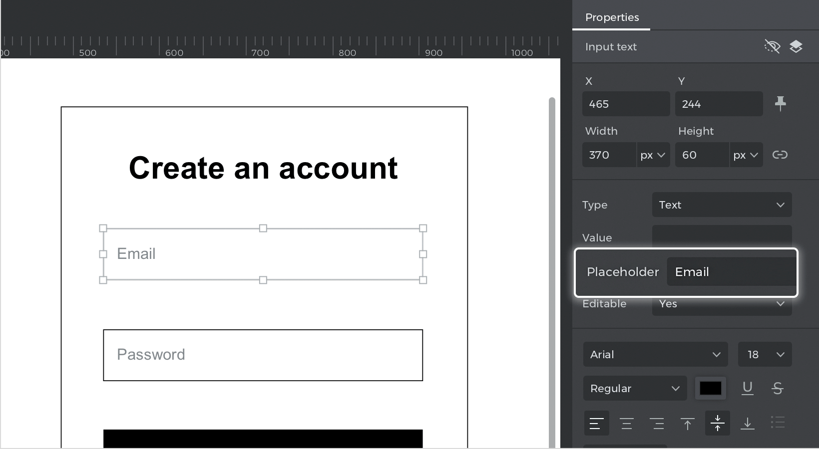819x449 pixels.
Task: Center text horizontally
Action: point(626,424)
